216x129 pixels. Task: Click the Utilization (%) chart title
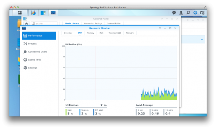(x=74, y=44)
